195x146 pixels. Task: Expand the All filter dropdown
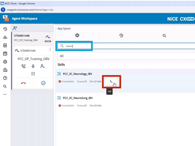point(126,56)
